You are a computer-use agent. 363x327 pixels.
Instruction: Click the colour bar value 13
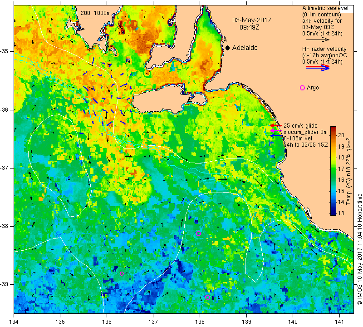[x=341, y=213]
